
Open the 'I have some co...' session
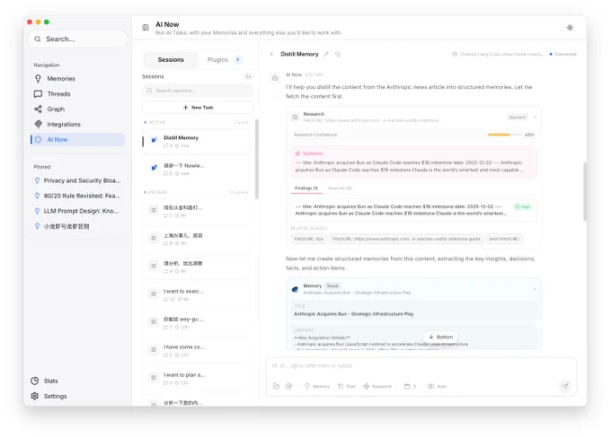pos(197,350)
